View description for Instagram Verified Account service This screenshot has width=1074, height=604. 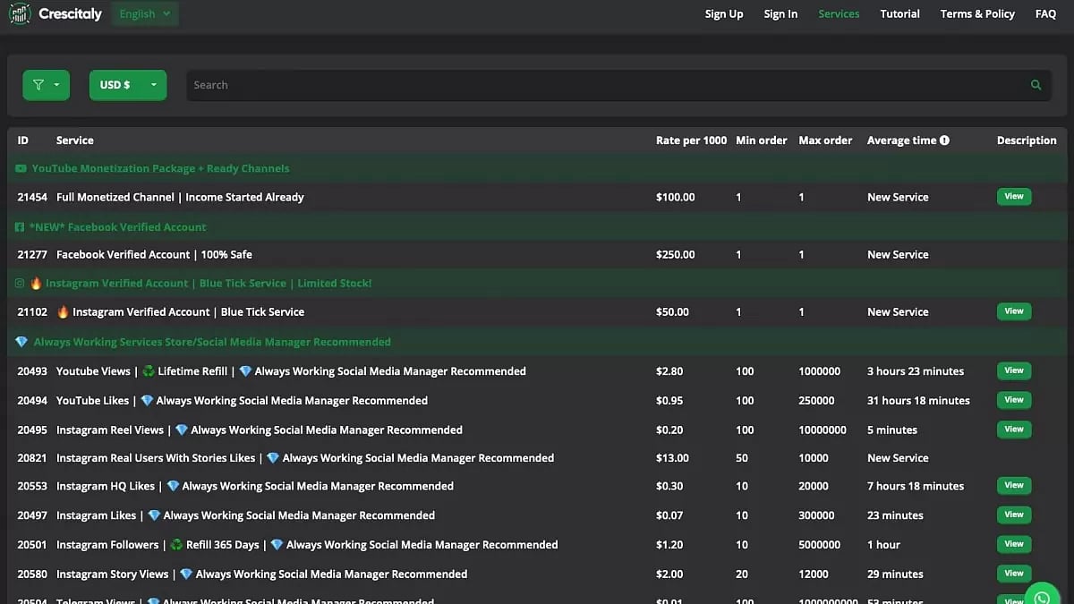pyautogui.click(x=1013, y=311)
